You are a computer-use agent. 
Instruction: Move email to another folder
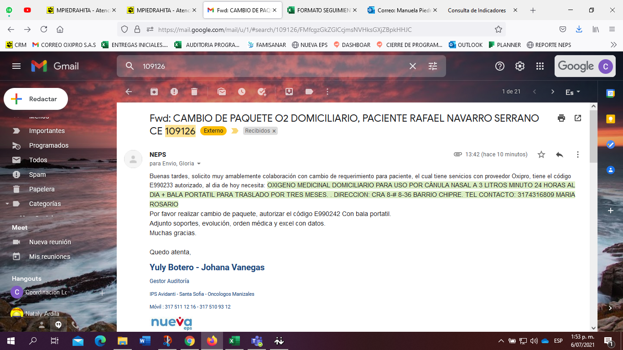pyautogui.click(x=289, y=92)
